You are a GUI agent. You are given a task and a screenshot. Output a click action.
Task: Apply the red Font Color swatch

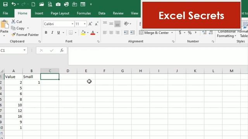(93, 32)
